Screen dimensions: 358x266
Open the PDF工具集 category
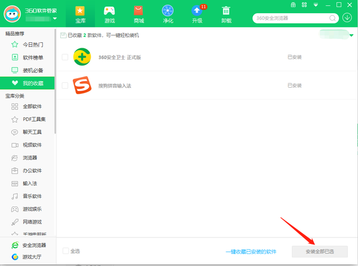coord(27,119)
